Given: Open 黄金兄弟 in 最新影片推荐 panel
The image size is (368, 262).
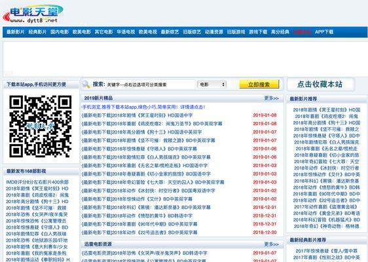Looking at the screenshot, I should click(x=327, y=214).
